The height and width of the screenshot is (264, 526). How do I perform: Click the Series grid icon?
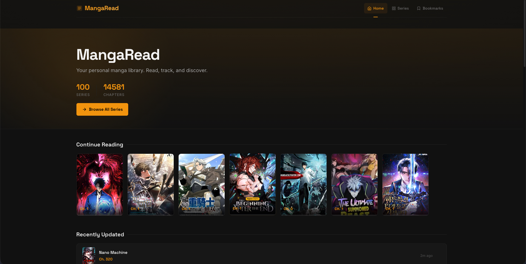(x=394, y=8)
